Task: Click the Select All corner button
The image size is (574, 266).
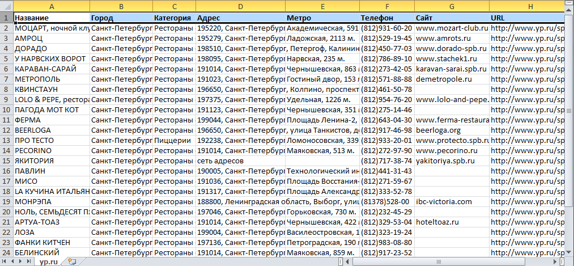Action: coord(7,6)
